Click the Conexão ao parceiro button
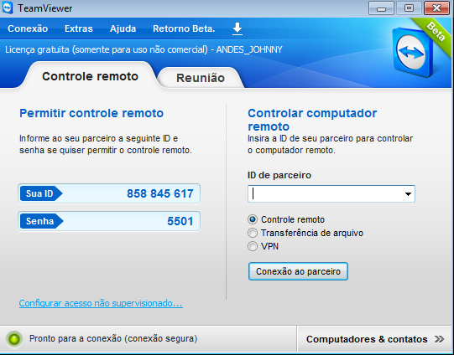The height and width of the screenshot is (355, 454). (298, 271)
